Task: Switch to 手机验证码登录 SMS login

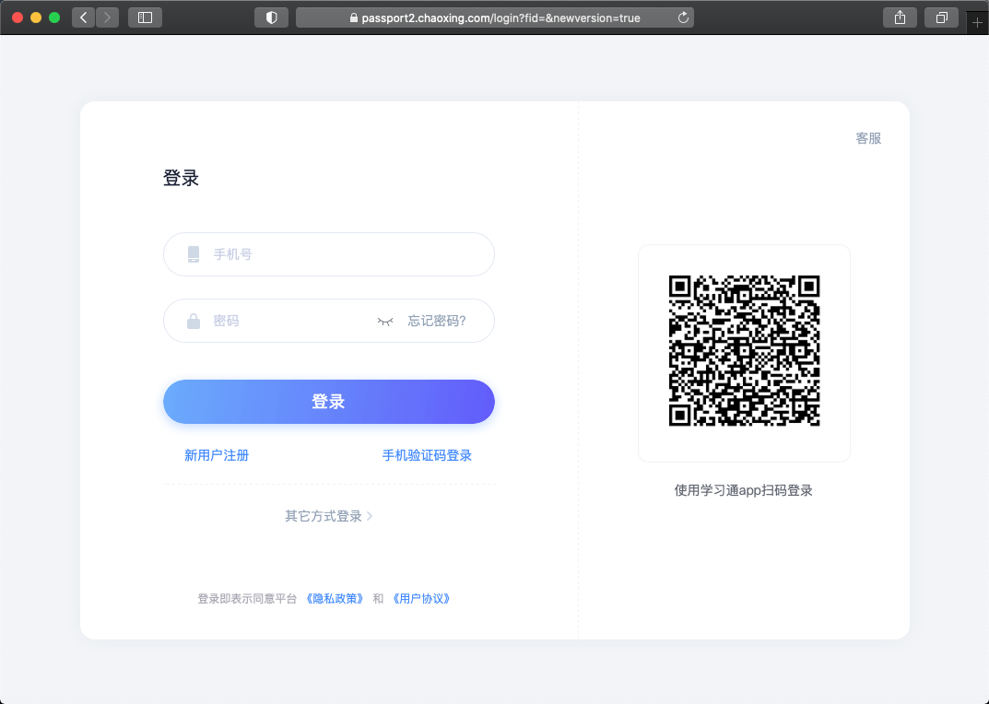Action: click(427, 455)
